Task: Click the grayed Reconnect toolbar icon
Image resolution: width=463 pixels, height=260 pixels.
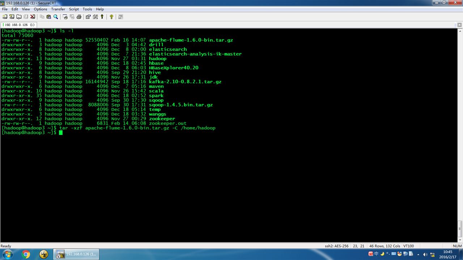Action: (x=26, y=17)
